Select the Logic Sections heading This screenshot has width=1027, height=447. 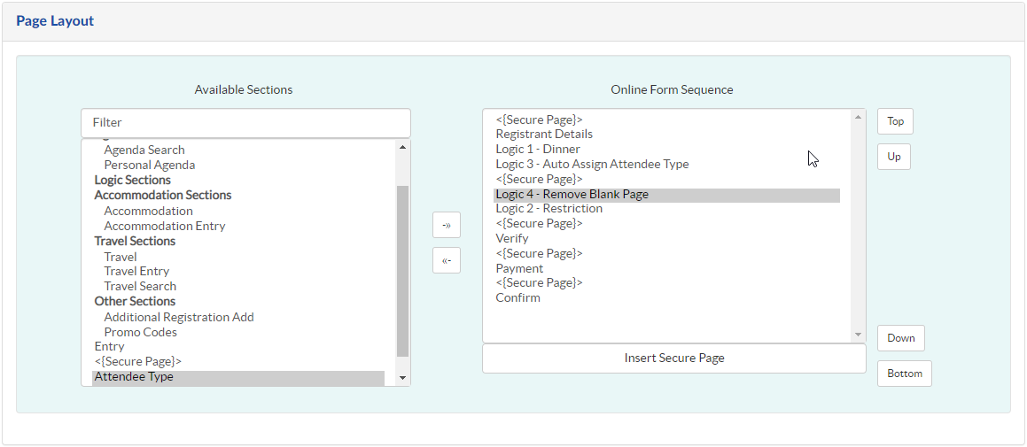coord(132,180)
